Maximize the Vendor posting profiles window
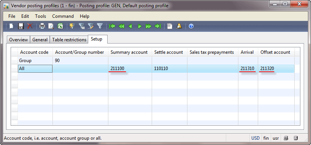The height and width of the screenshot is (145, 311). coord(285,4)
